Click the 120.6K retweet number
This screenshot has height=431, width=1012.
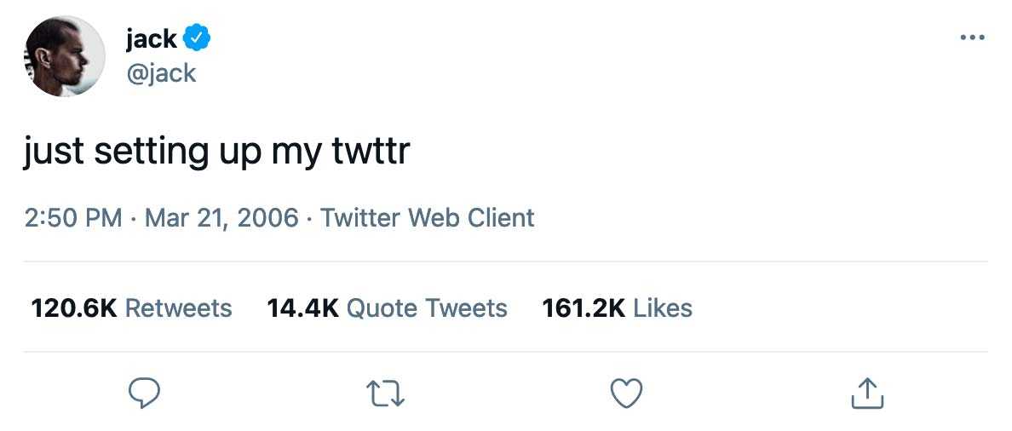pyautogui.click(x=73, y=307)
